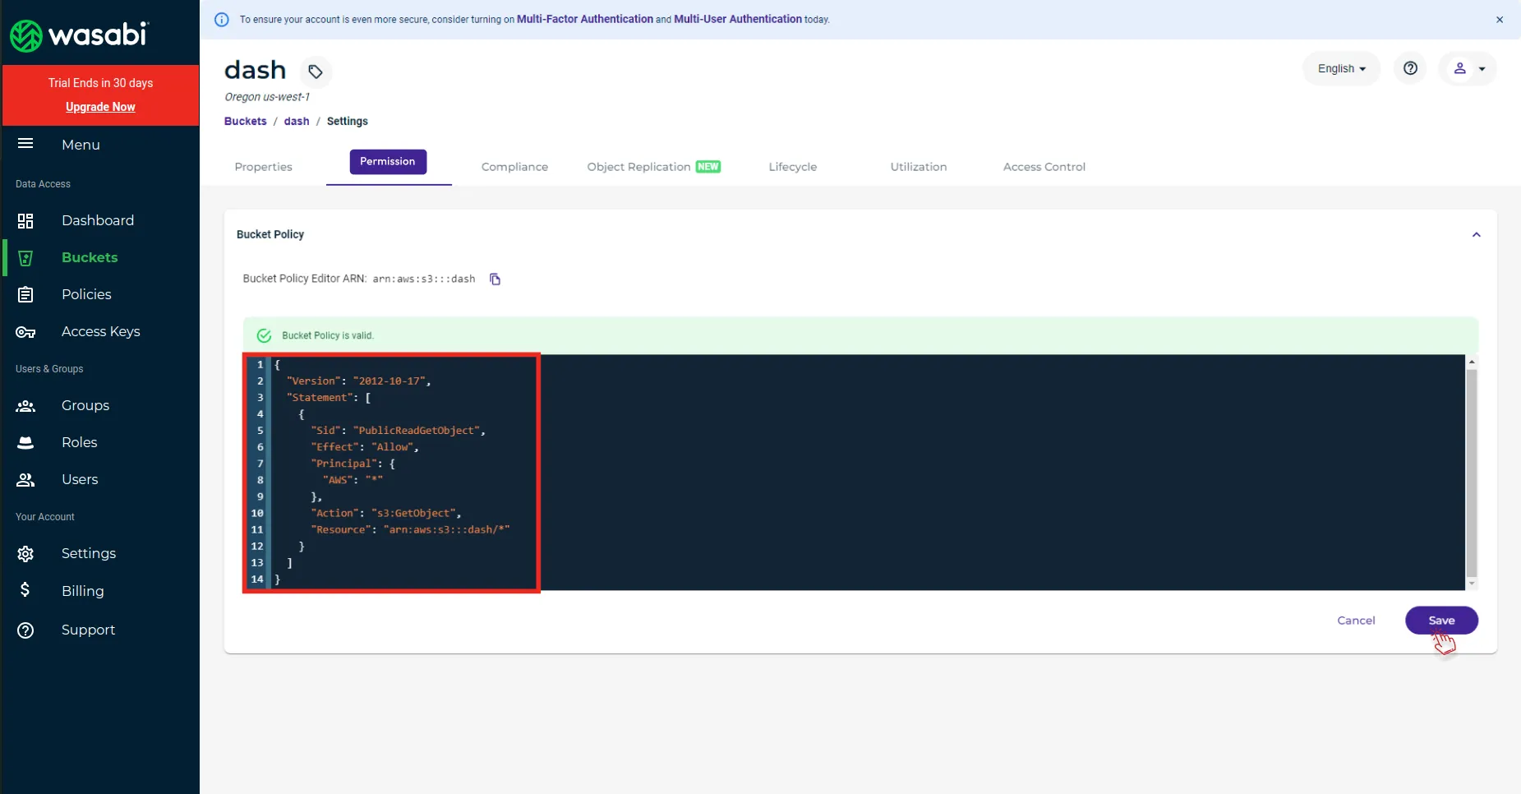The height and width of the screenshot is (794, 1521).
Task: Follow the Multi-User Authentication link
Action: click(738, 19)
